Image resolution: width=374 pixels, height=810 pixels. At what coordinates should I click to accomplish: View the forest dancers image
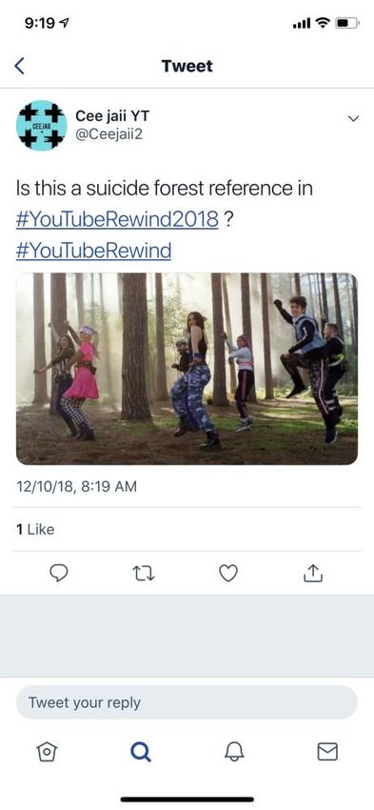click(187, 369)
